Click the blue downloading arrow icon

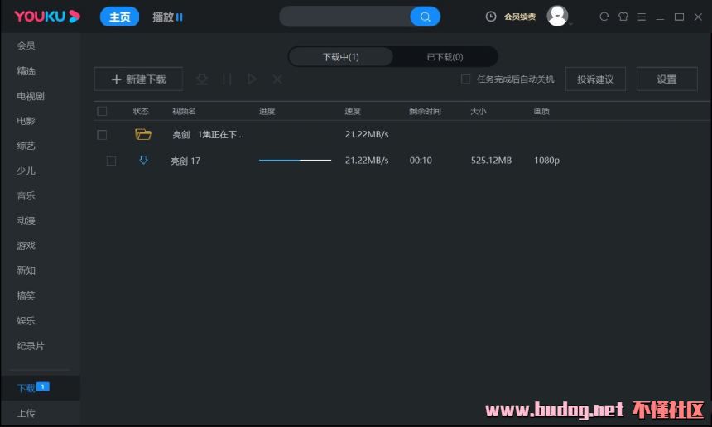coord(143,160)
